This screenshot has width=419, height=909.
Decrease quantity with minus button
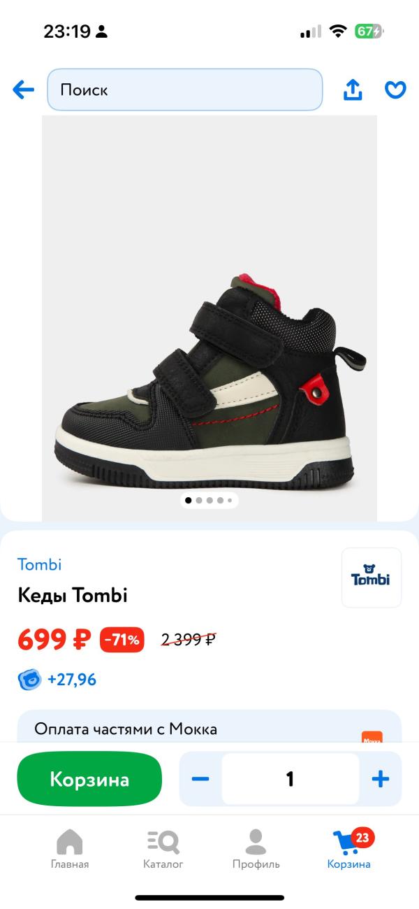pyautogui.click(x=200, y=779)
